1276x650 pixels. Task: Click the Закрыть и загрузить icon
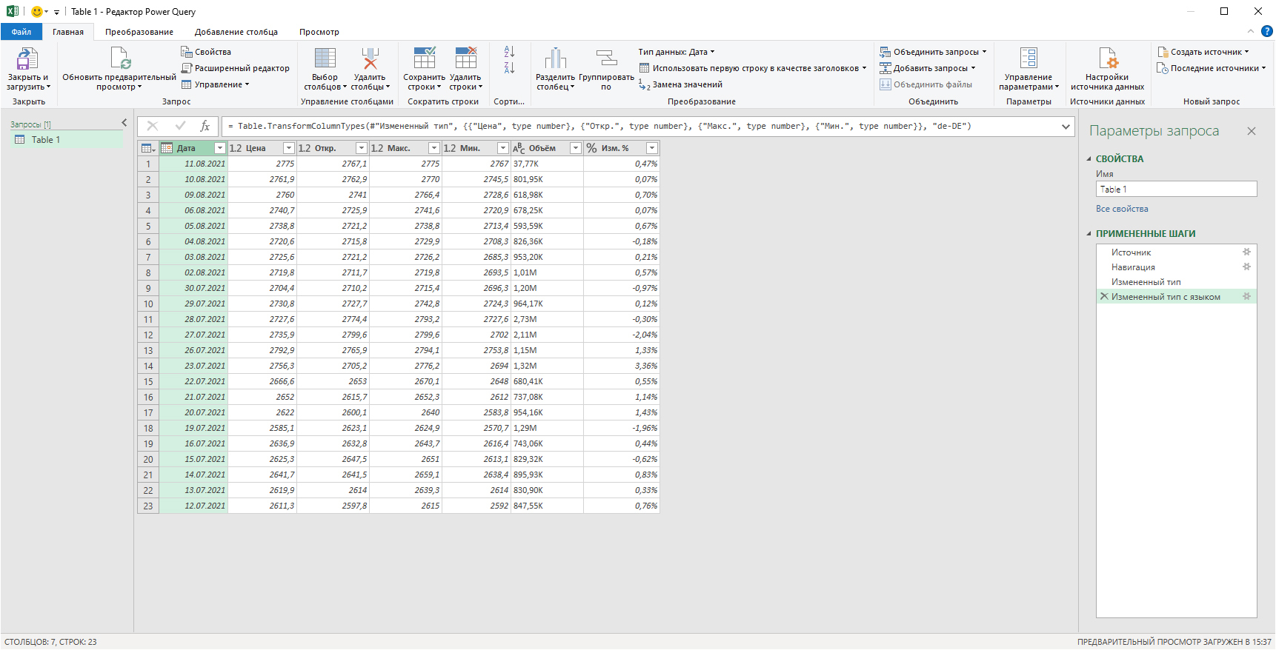[x=27, y=59]
